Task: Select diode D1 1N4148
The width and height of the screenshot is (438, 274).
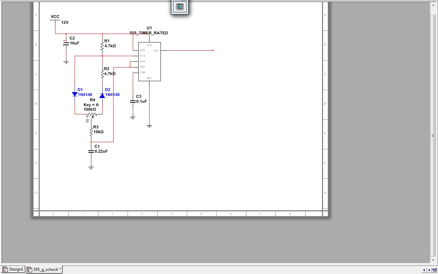Action: point(75,94)
